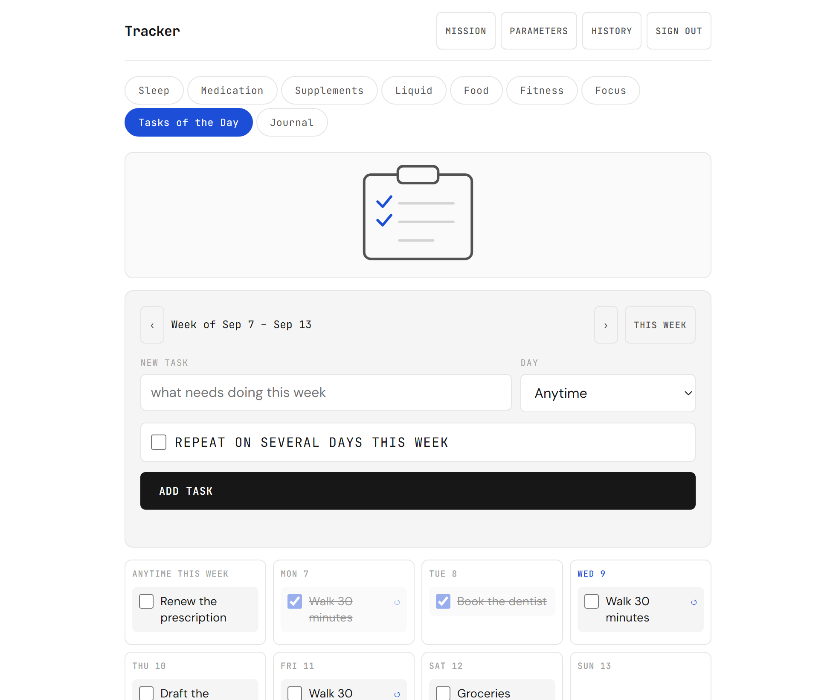
Task: Switch to the Journal tab
Action: click(x=292, y=122)
